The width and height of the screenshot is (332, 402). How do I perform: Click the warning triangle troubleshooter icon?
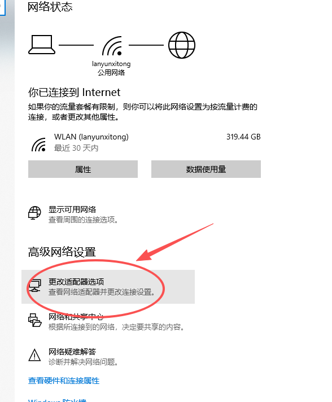(34, 355)
